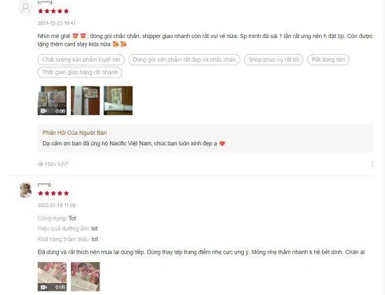Image resolution: width=385 pixels, height=295 pixels.
Task: Select 'Rất đáng tiền' tag
Action: coord(328,60)
